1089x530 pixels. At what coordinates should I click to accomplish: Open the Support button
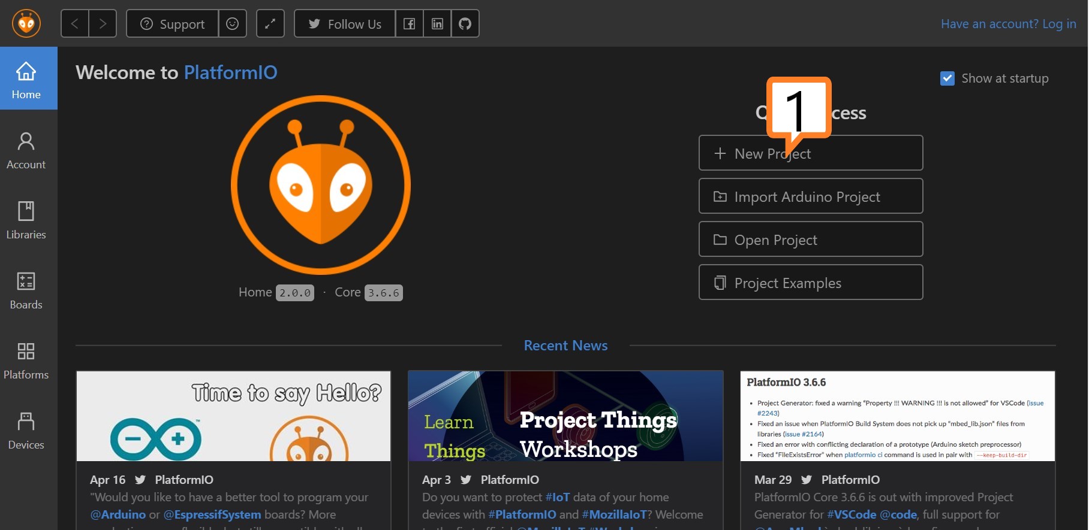tap(172, 23)
